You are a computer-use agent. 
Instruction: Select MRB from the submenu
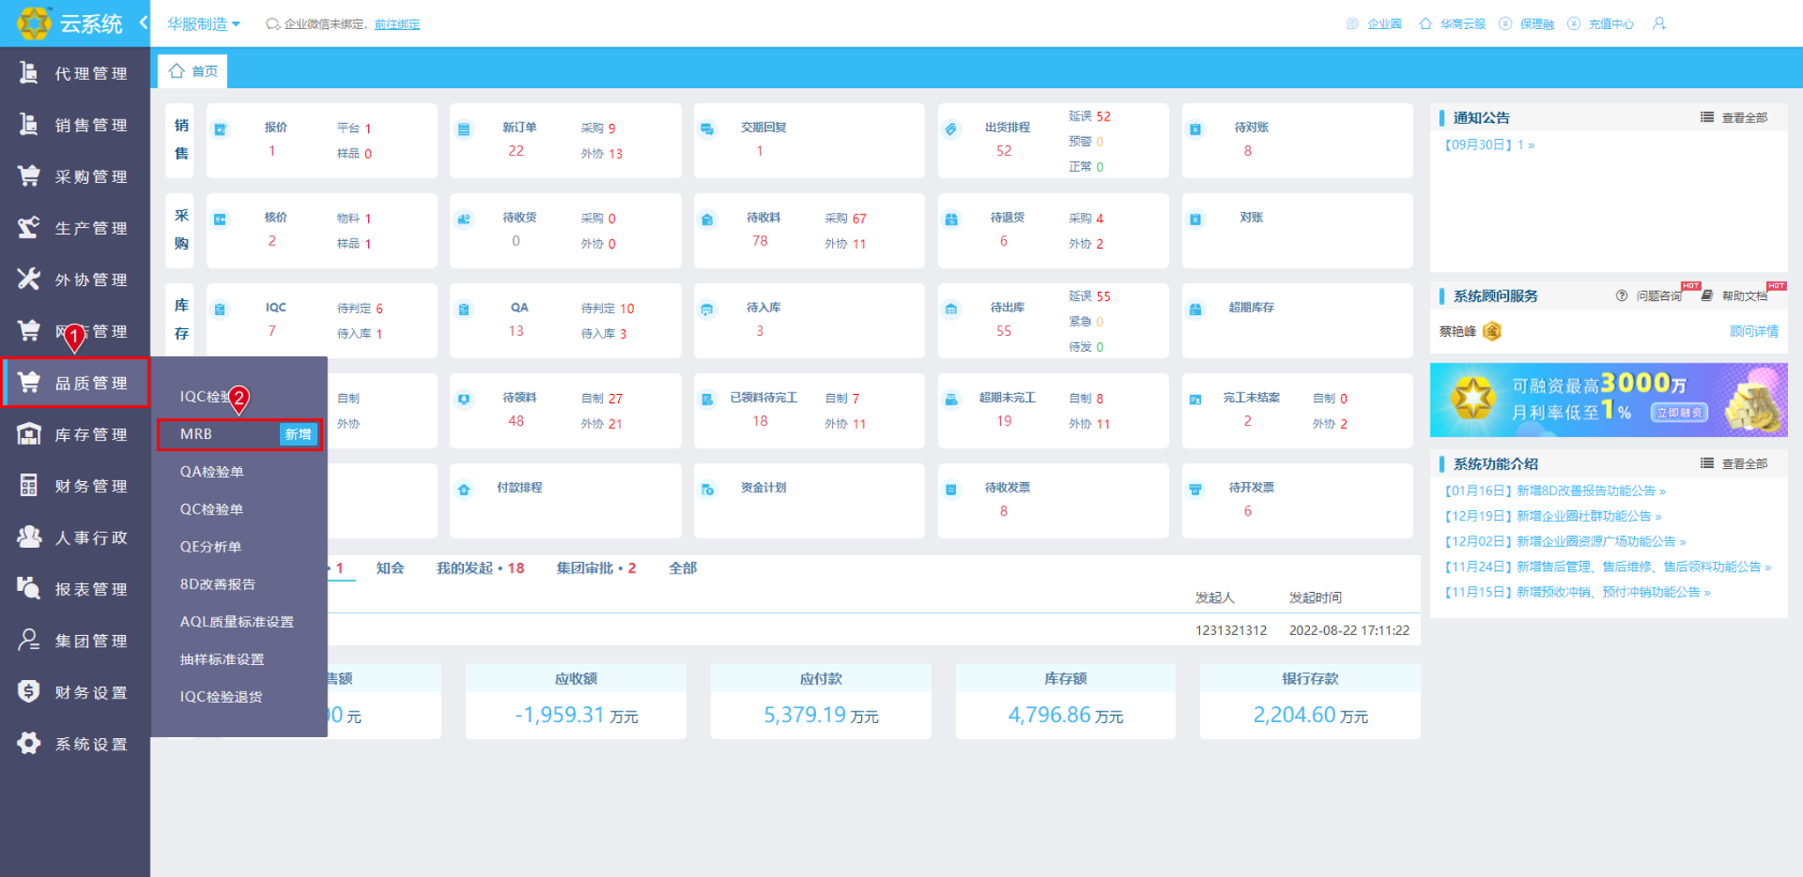pos(195,434)
